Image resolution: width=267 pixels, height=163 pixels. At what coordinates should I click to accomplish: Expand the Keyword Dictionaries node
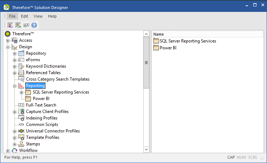pos(15,67)
